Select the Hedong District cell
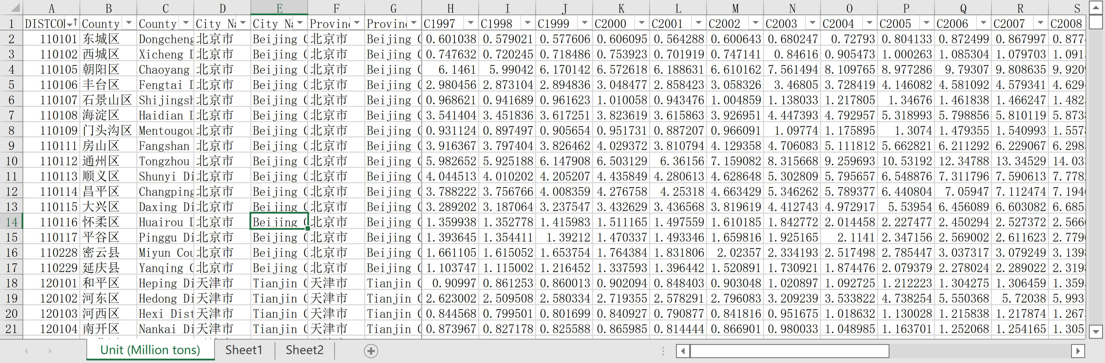This screenshot has height=363, width=1105. click(x=165, y=298)
